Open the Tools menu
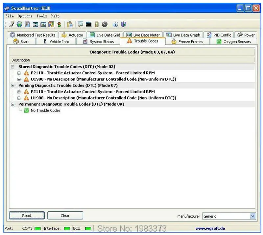The image size is (263, 235). pos(42,16)
